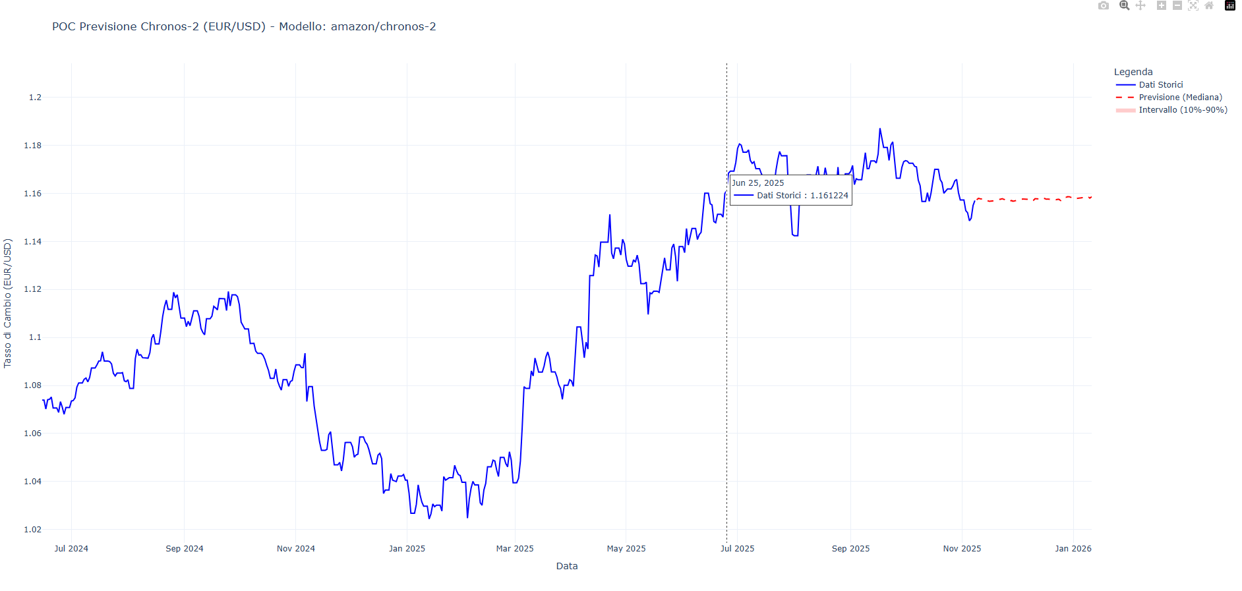This screenshot has width=1242, height=591.
Task: Click the 1.2 y-axis tick label
Action: click(35, 98)
